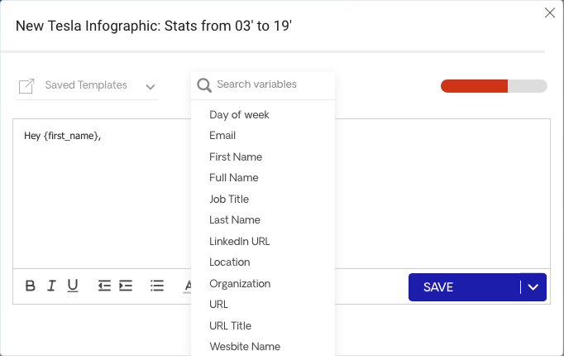Select Day of week variable
This screenshot has width=564, height=356.
239,115
